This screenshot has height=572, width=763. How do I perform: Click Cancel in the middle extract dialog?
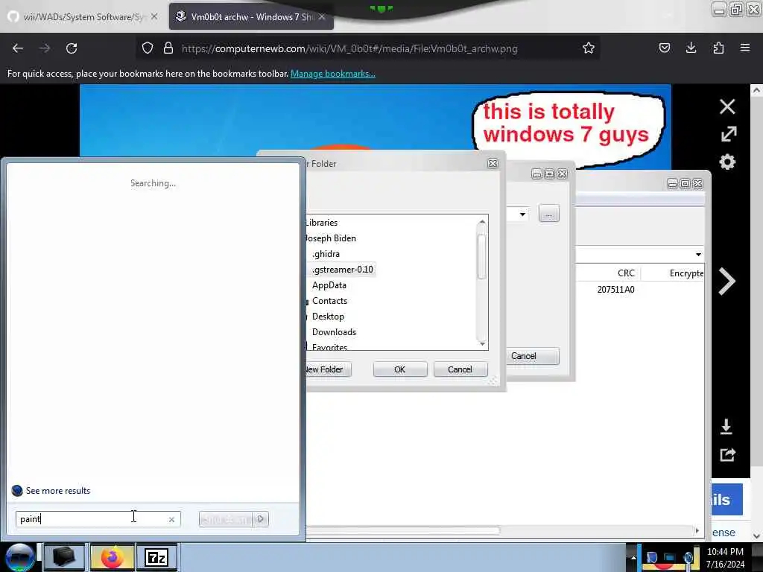pos(532,356)
